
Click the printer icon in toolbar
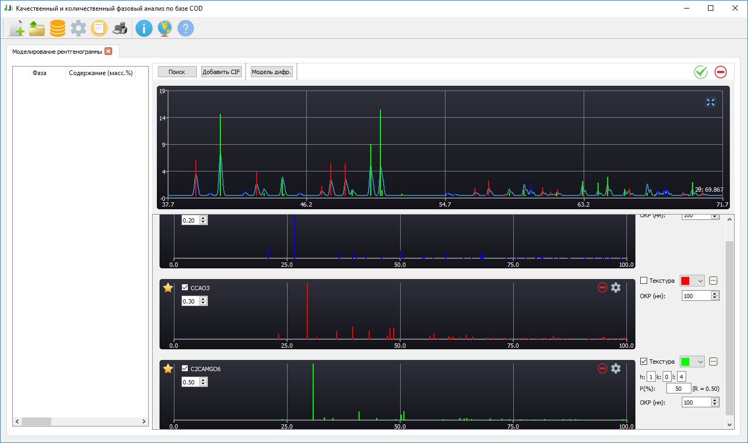pos(120,28)
